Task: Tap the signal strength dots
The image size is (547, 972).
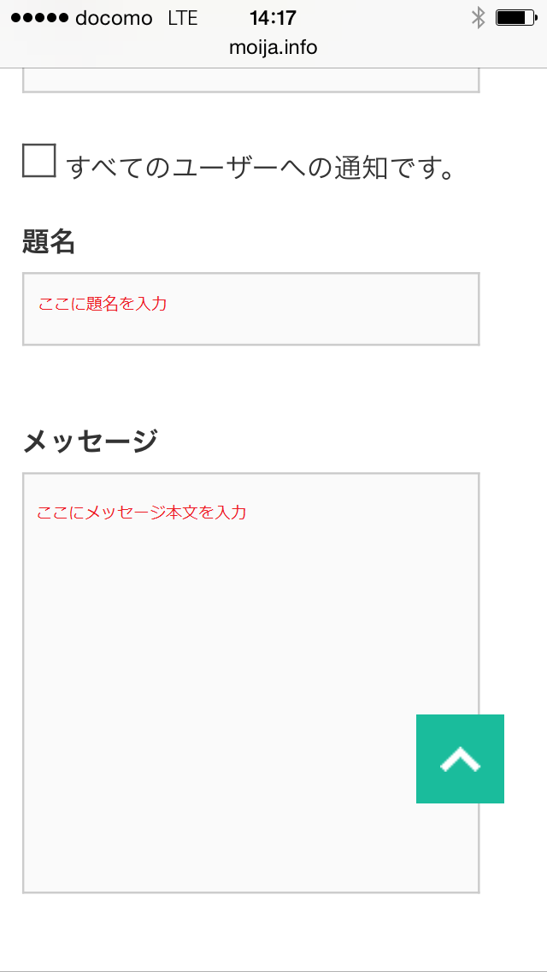Action: coord(38,19)
